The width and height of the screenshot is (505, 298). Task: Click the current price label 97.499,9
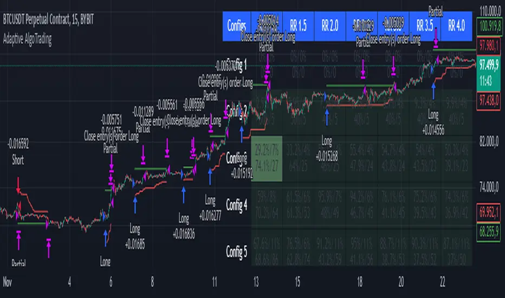pyautogui.click(x=489, y=65)
